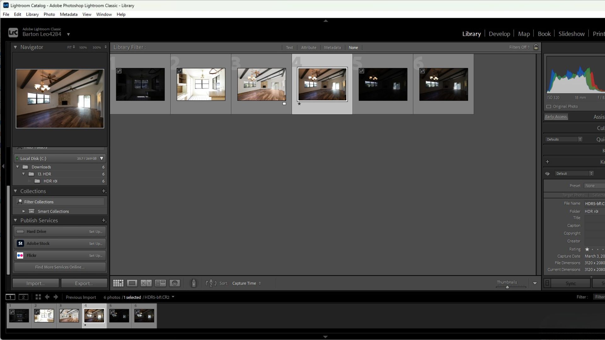Go forward with the right arrow in filmstrip bar
The width and height of the screenshot is (605, 340).
point(56,297)
